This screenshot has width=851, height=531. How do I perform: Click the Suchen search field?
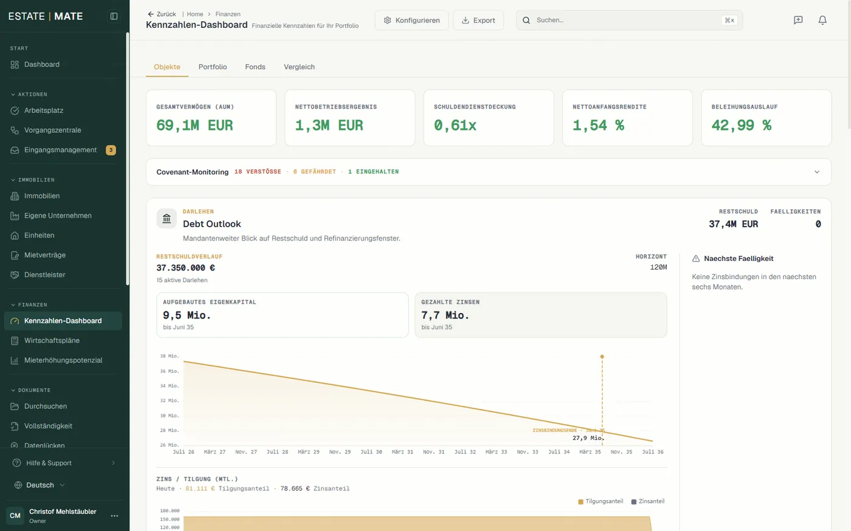(x=629, y=20)
